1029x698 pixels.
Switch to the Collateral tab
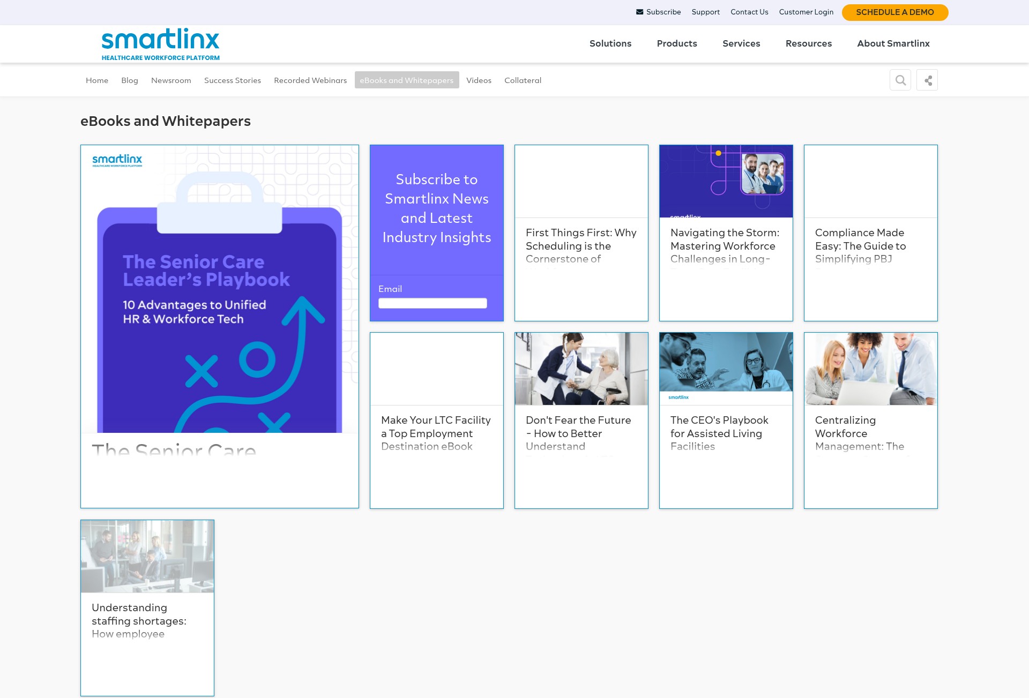[523, 80]
